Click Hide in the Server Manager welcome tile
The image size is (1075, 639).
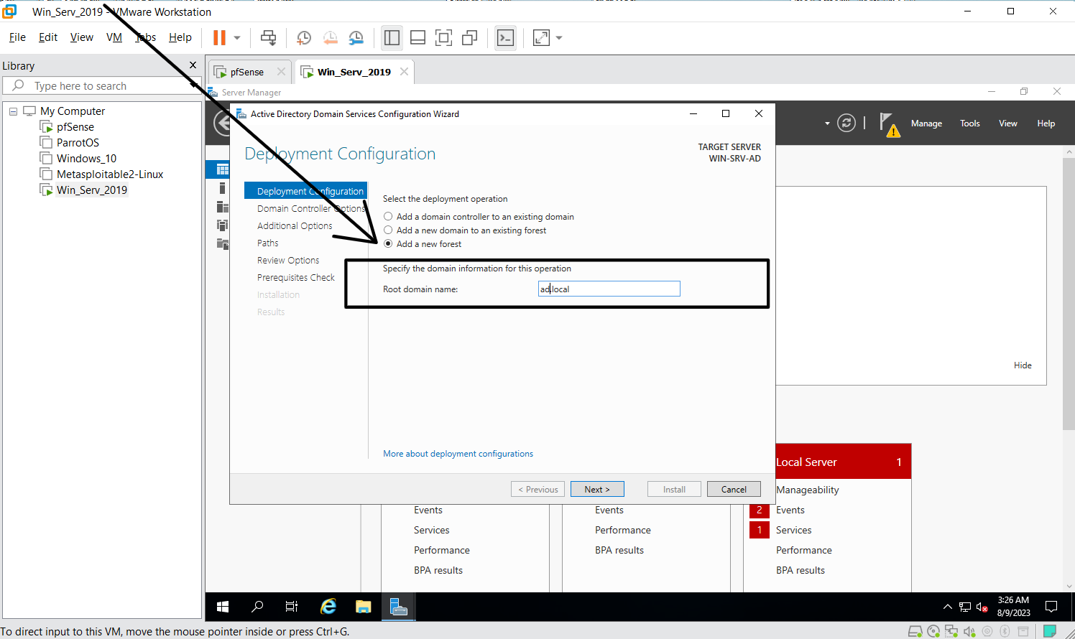click(1023, 365)
